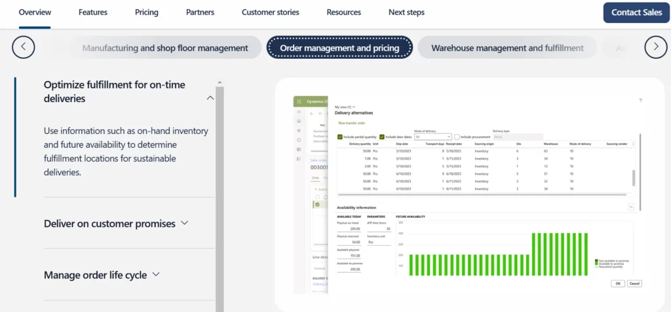Viewport: 671px width, 312px height.
Task: Enable the Include procurement checkbox
Action: [x=457, y=137]
